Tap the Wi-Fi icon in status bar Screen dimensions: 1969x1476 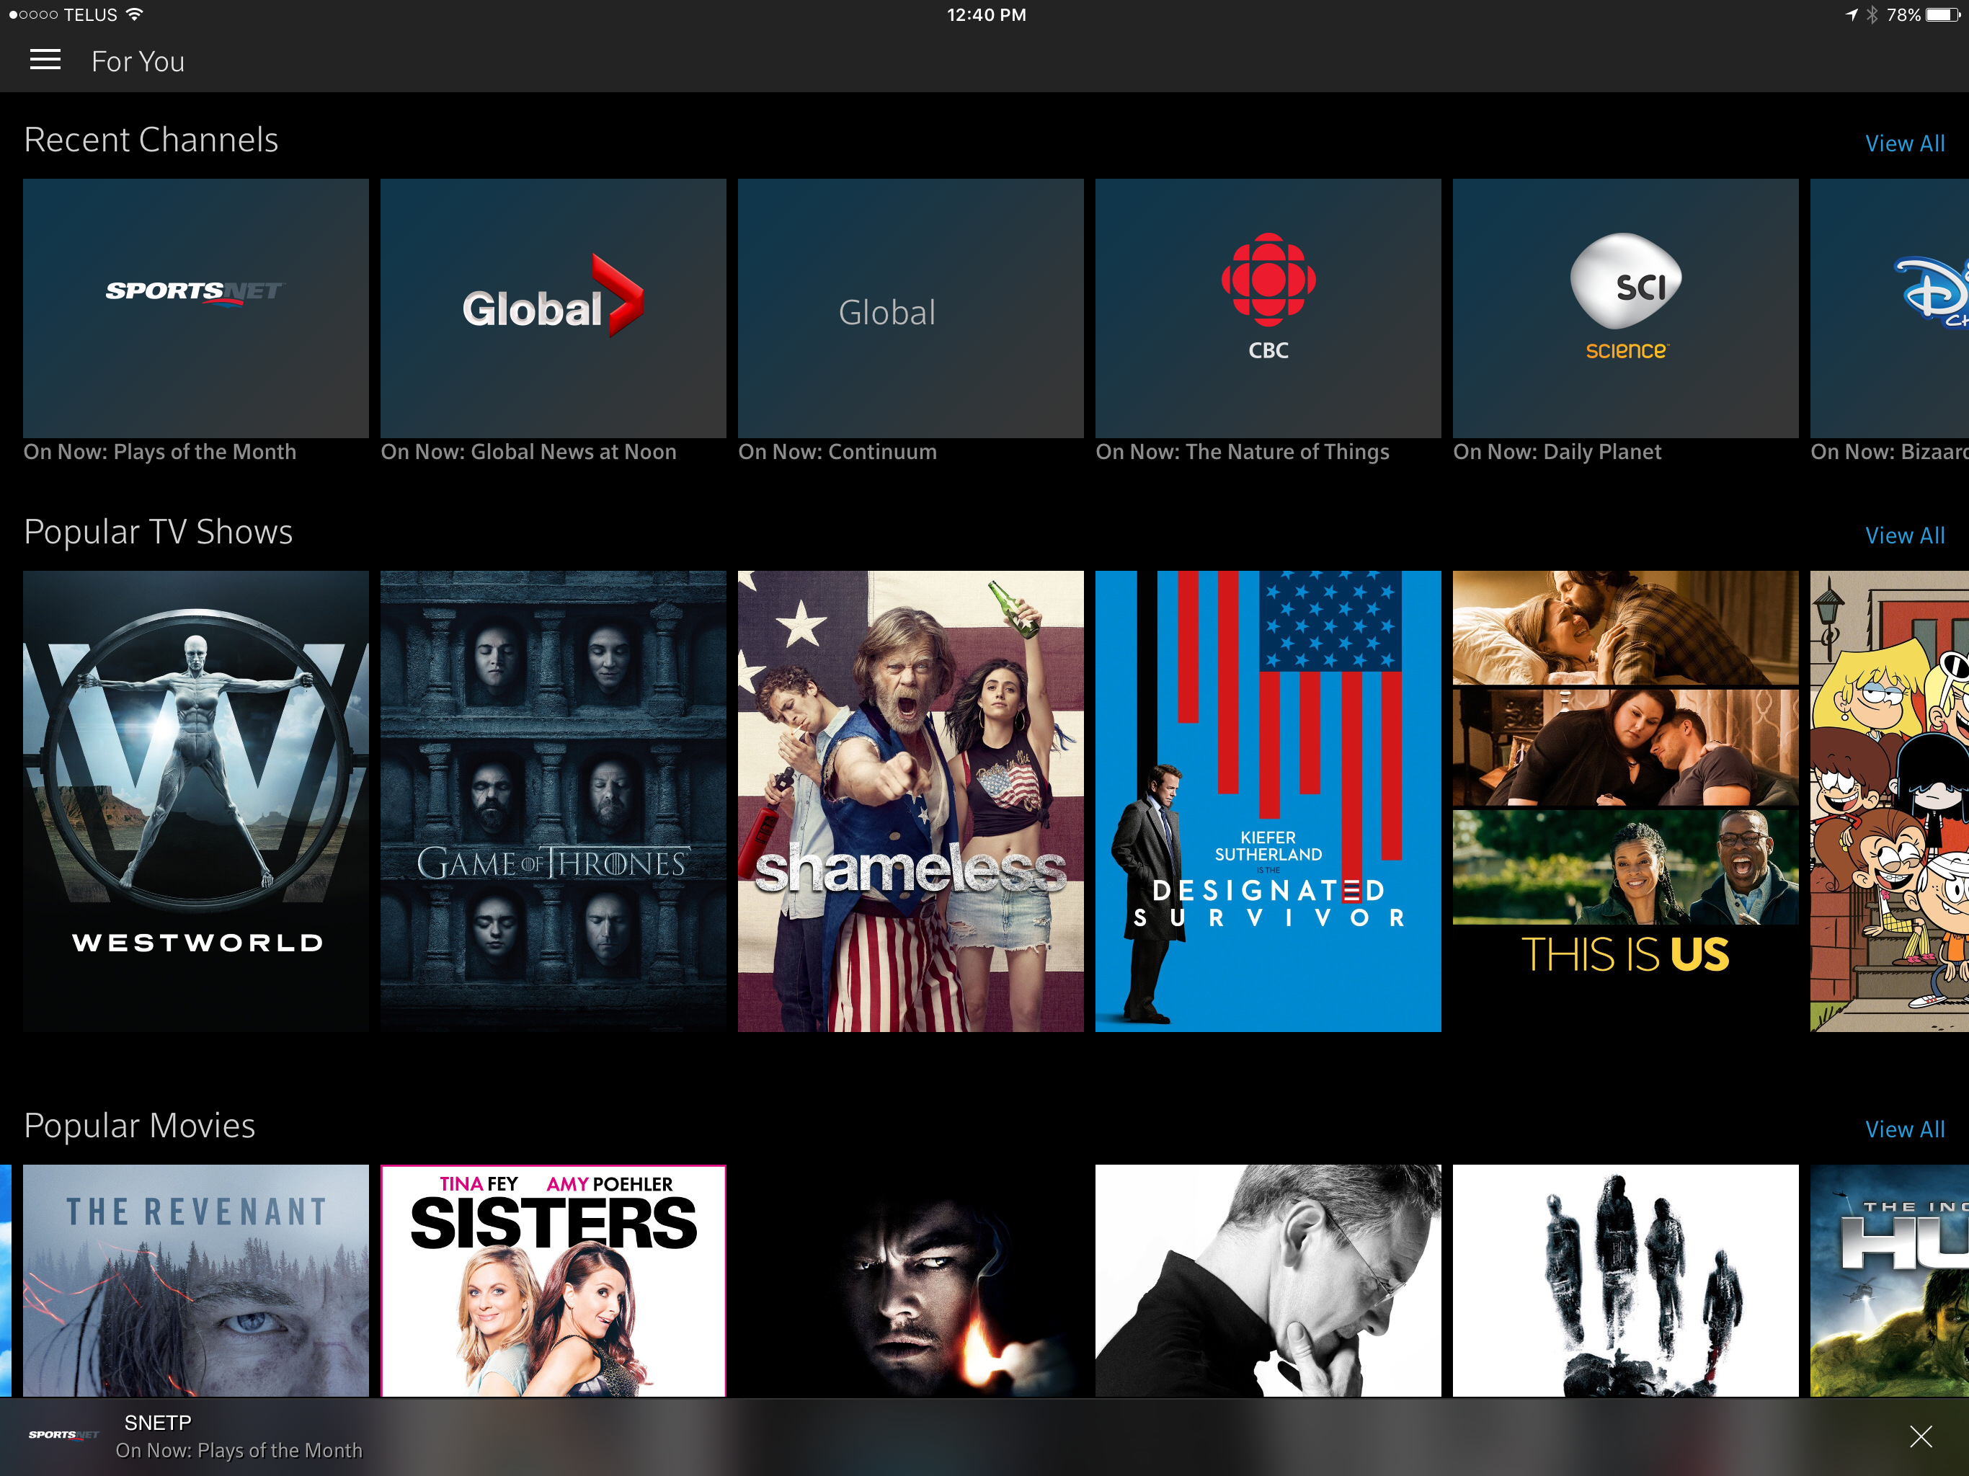[134, 14]
